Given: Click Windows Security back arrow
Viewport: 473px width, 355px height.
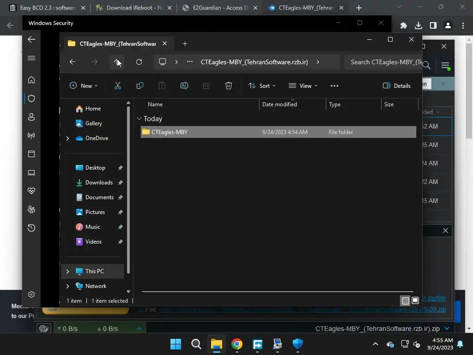Looking at the screenshot, I should 31,39.
